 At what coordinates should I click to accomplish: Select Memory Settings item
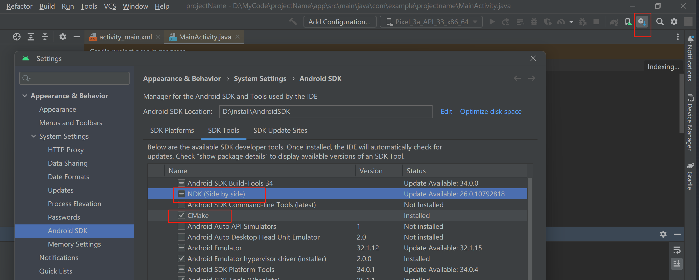(74, 244)
